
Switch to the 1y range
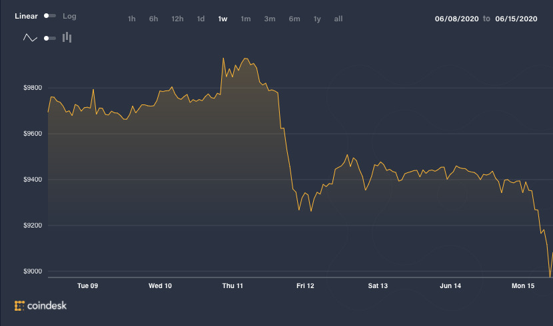[x=317, y=19]
